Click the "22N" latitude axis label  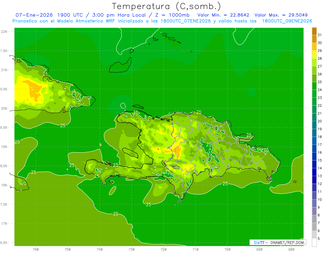pyautogui.click(x=4, y=32)
